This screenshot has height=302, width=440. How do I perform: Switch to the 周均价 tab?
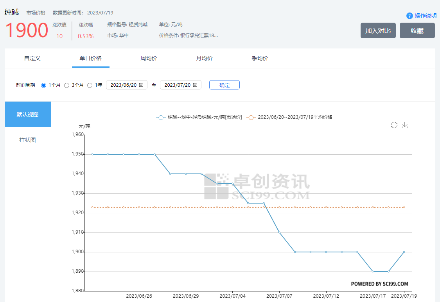[149, 58]
